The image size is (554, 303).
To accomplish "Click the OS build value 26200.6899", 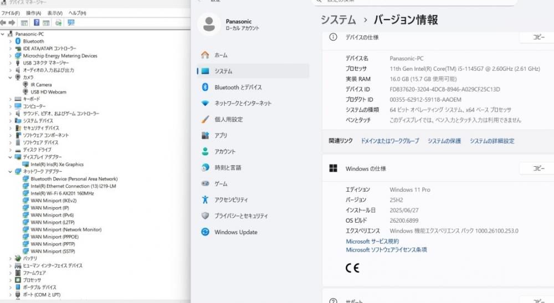I will click(x=404, y=220).
